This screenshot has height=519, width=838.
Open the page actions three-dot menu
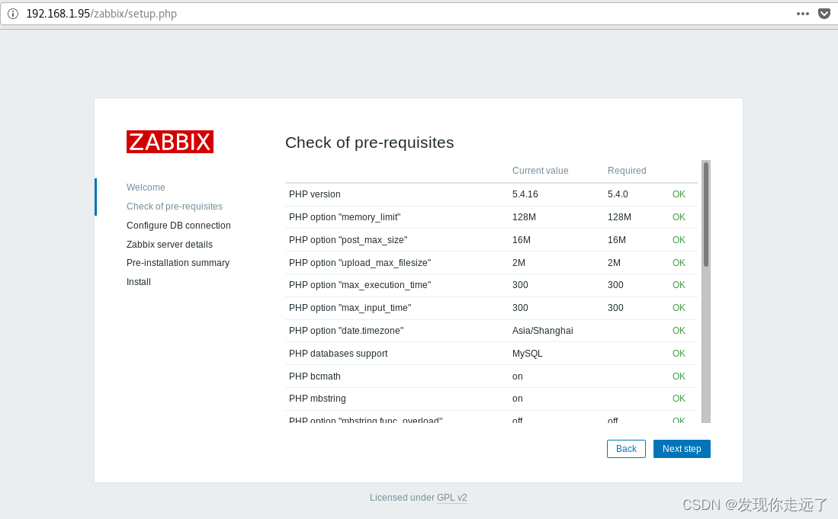coord(802,14)
